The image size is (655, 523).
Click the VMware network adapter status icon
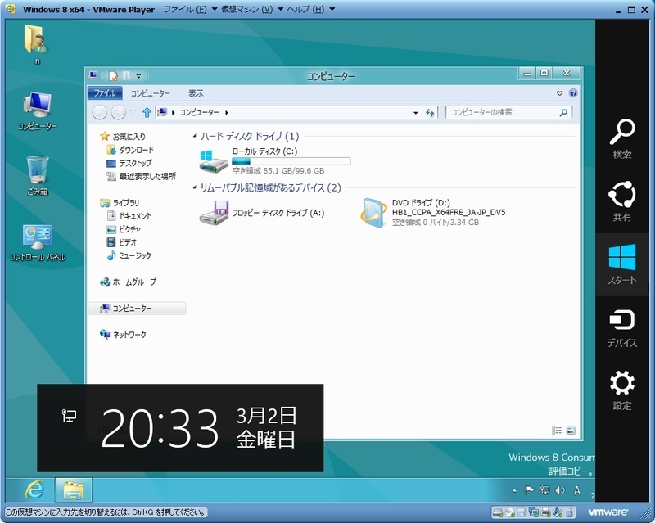point(534,512)
